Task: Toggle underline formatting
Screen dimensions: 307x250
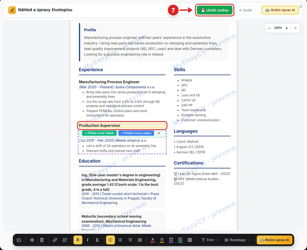Action: [x=97, y=240]
